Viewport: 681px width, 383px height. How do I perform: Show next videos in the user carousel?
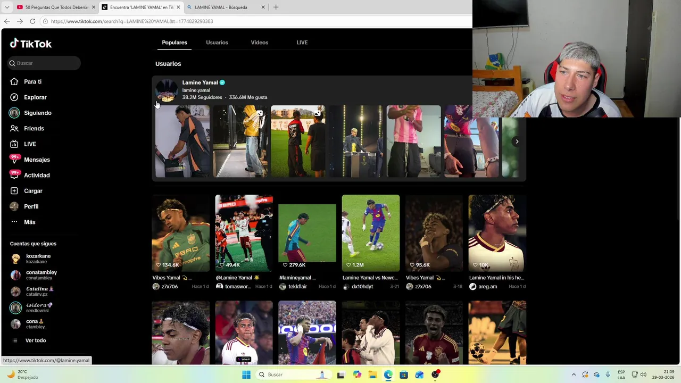click(x=517, y=141)
